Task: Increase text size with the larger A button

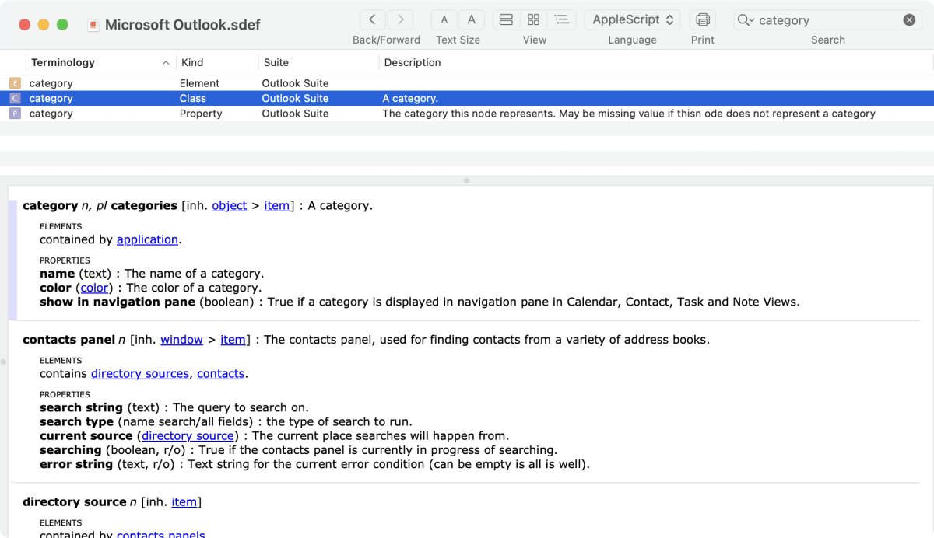Action: 472,19
